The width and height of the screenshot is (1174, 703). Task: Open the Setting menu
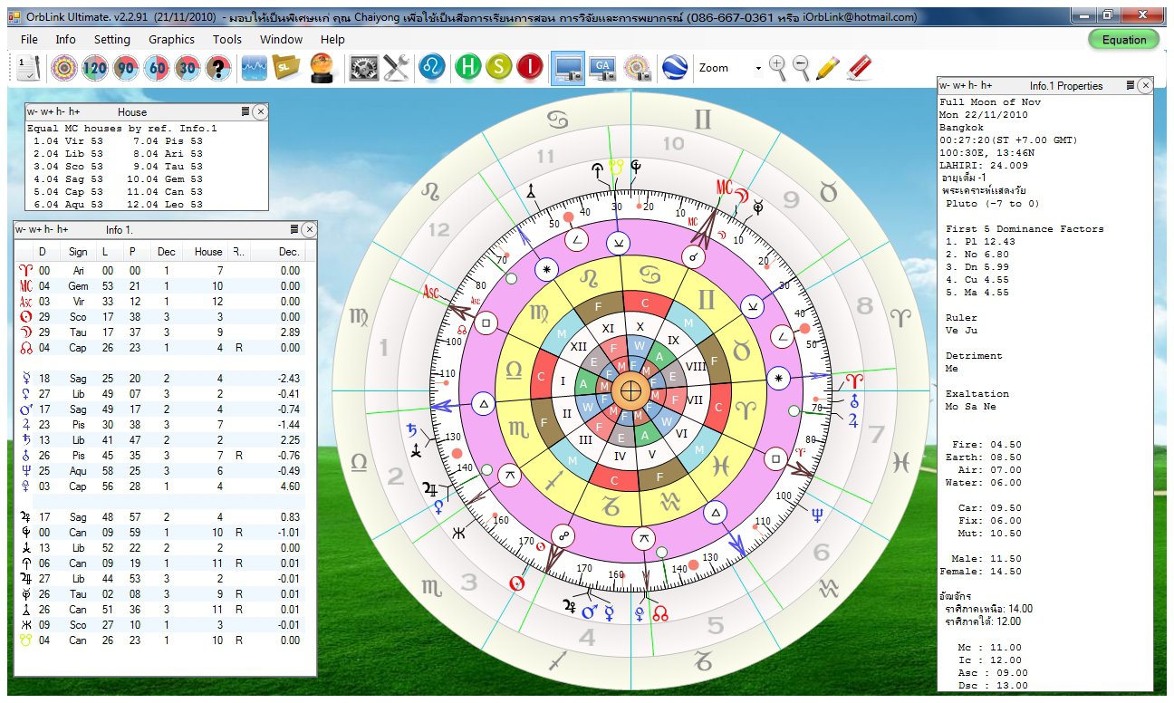[112, 39]
